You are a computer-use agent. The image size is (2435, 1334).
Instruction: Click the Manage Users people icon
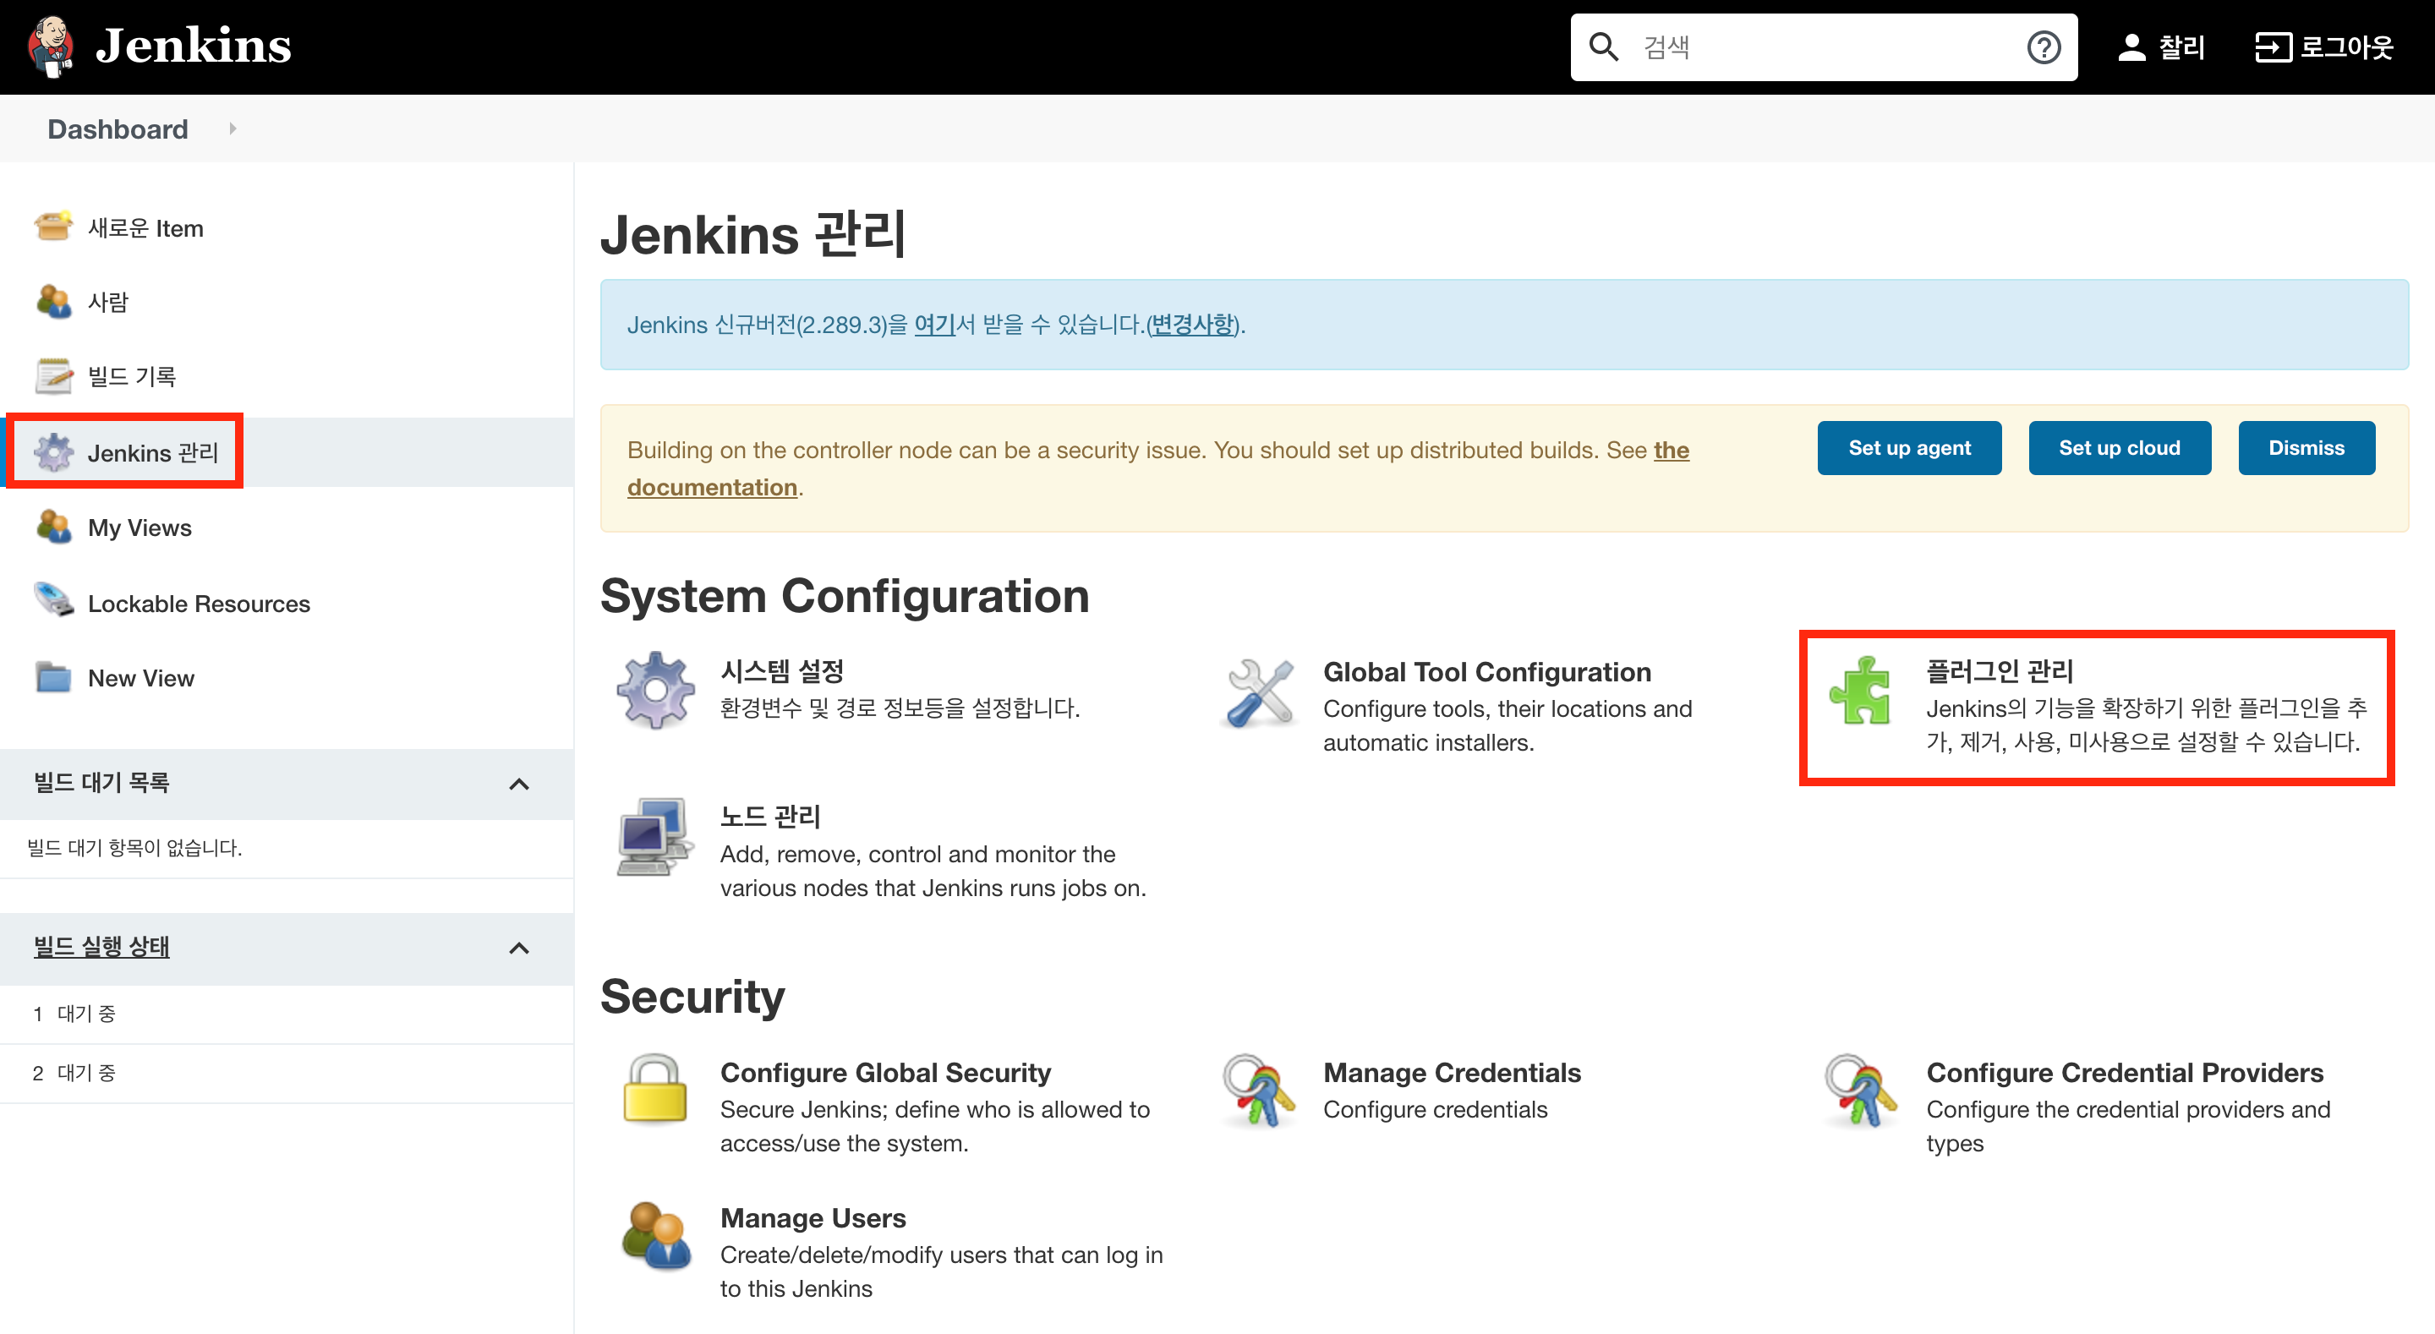pyautogui.click(x=655, y=1237)
